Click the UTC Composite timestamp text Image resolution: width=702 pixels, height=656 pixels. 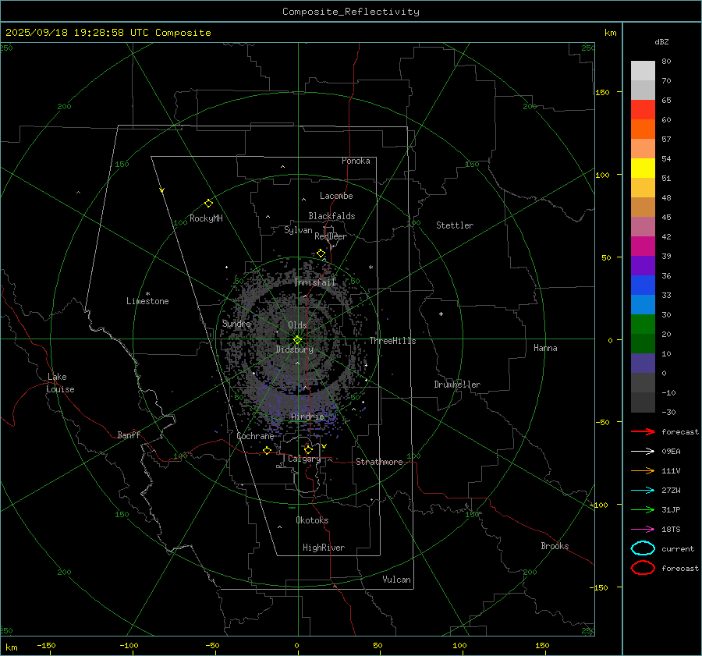[108, 33]
